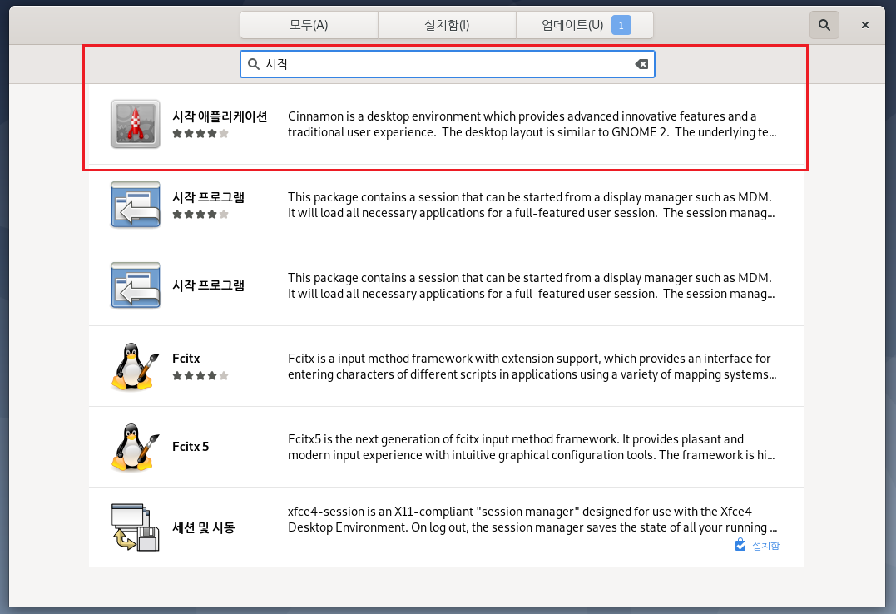The width and height of the screenshot is (896, 614).
Task: Switch to the 설치함(I) tab
Action: tap(447, 25)
